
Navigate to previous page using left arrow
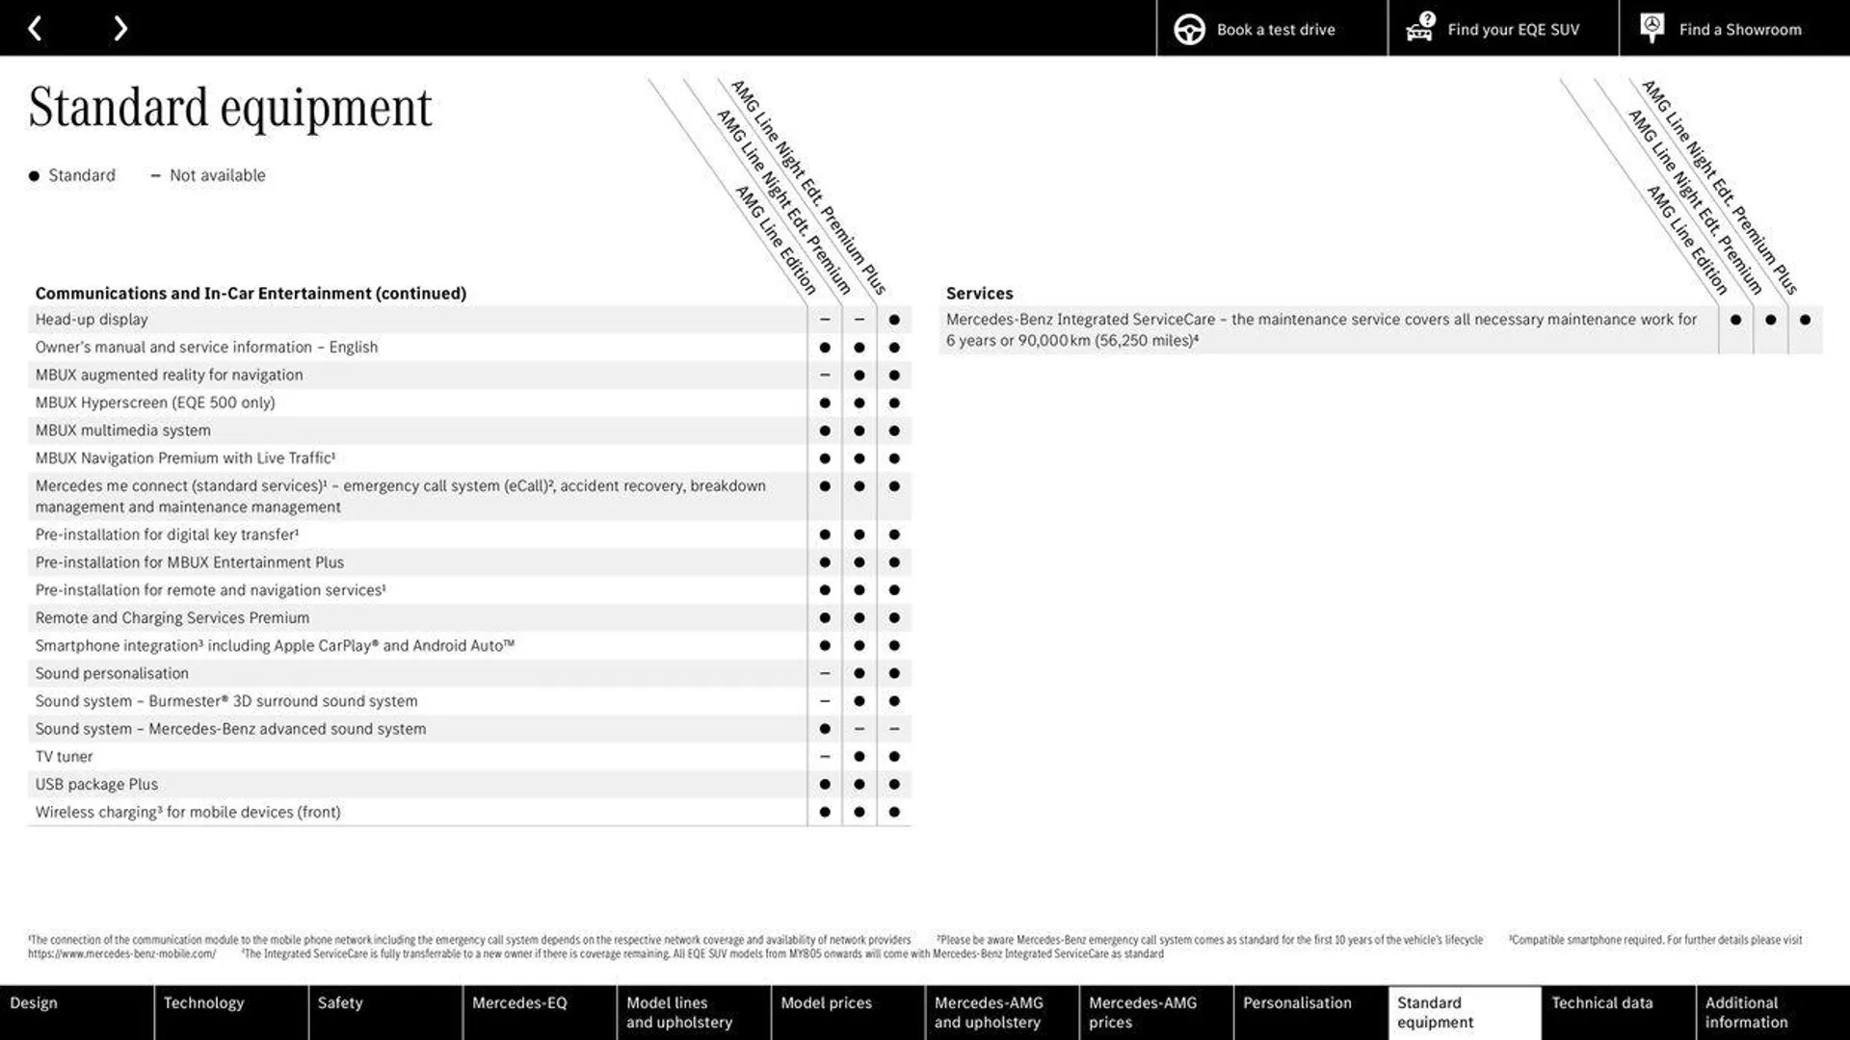[x=35, y=28]
